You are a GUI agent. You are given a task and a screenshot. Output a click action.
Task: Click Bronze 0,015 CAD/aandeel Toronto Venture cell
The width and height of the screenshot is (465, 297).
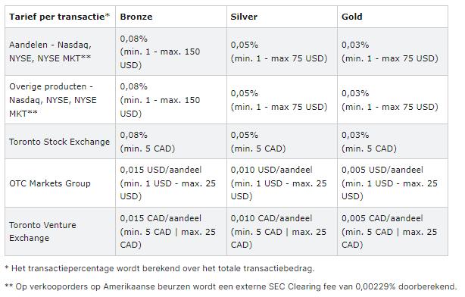(167, 231)
